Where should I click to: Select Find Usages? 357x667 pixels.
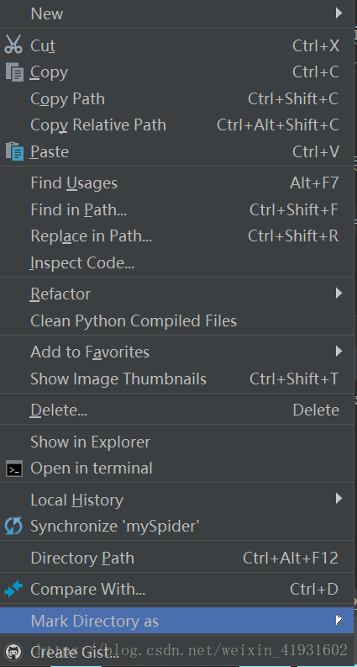click(x=176, y=183)
